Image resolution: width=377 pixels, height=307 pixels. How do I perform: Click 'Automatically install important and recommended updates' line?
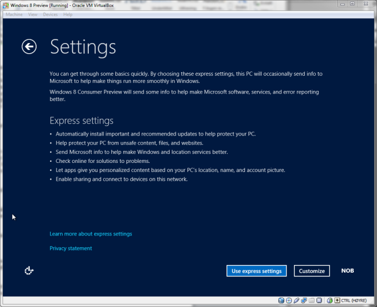click(156, 134)
